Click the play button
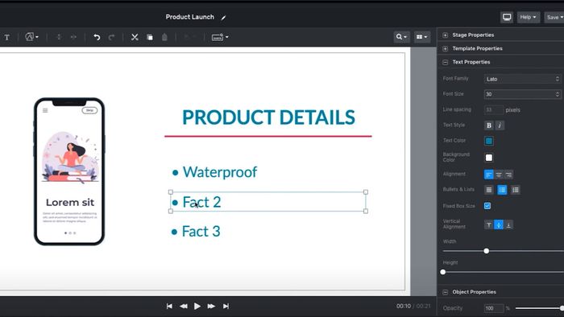Image resolution: width=564 pixels, height=317 pixels. (x=197, y=307)
